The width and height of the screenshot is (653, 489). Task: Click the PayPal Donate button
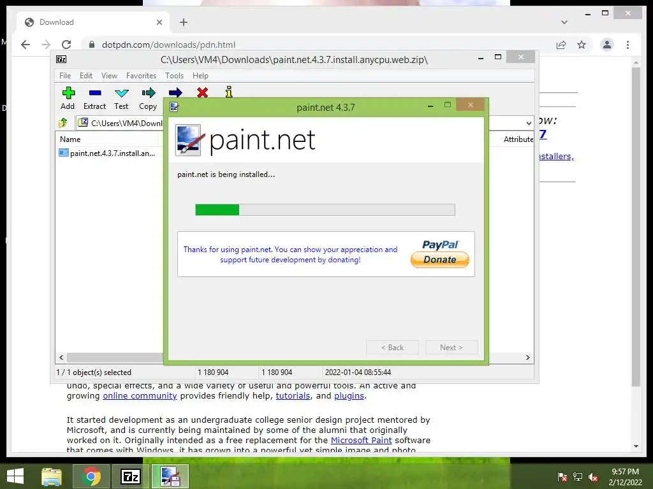440,260
